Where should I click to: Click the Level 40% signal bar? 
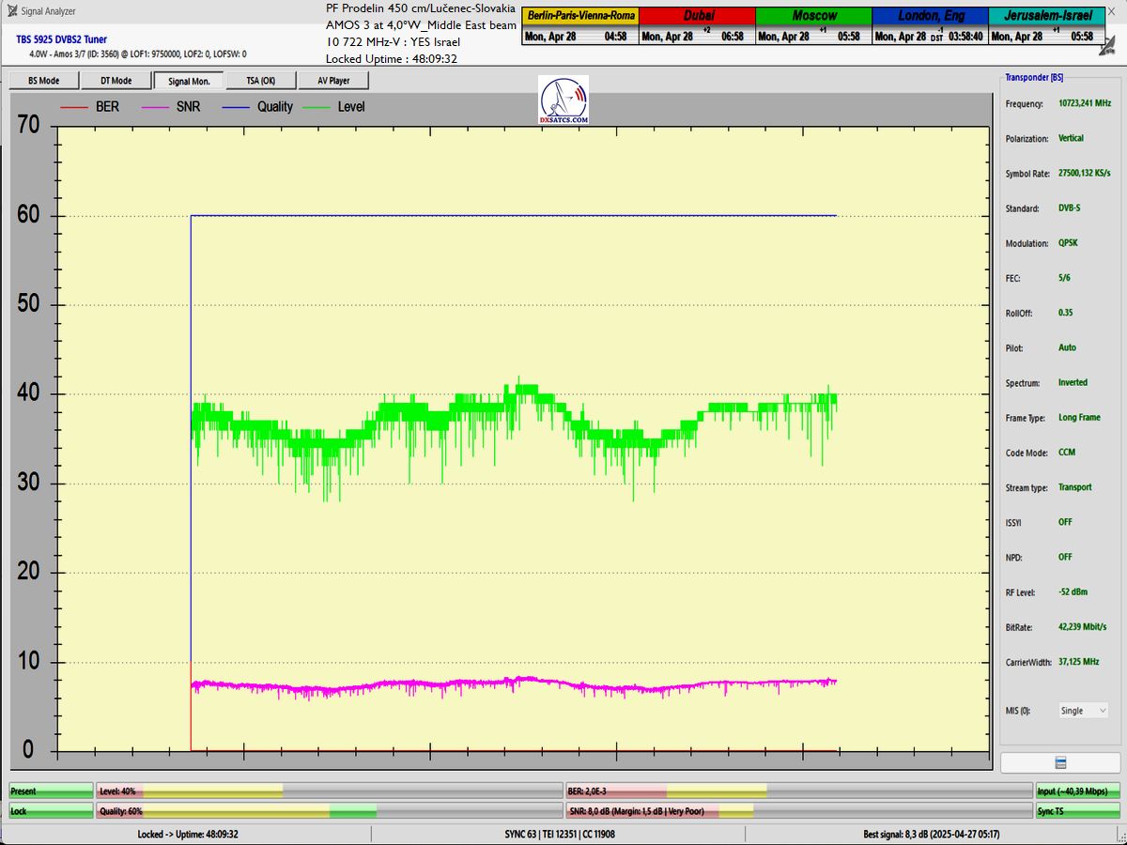tap(329, 791)
